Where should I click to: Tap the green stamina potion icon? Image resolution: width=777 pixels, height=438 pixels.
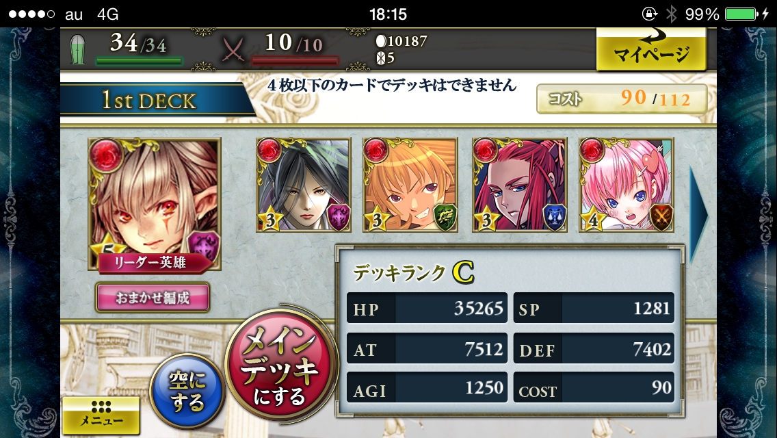pos(77,49)
